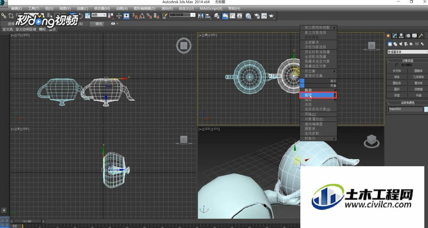Open the Rendered Frame Window icon
Viewport: 428px width, 228px height.
264,16
